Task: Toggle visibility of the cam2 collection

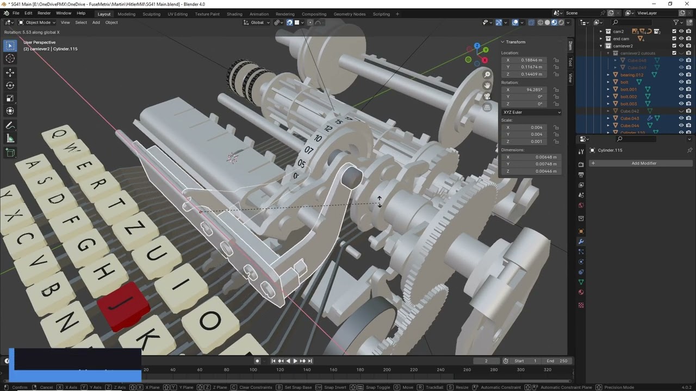Action: (681, 31)
